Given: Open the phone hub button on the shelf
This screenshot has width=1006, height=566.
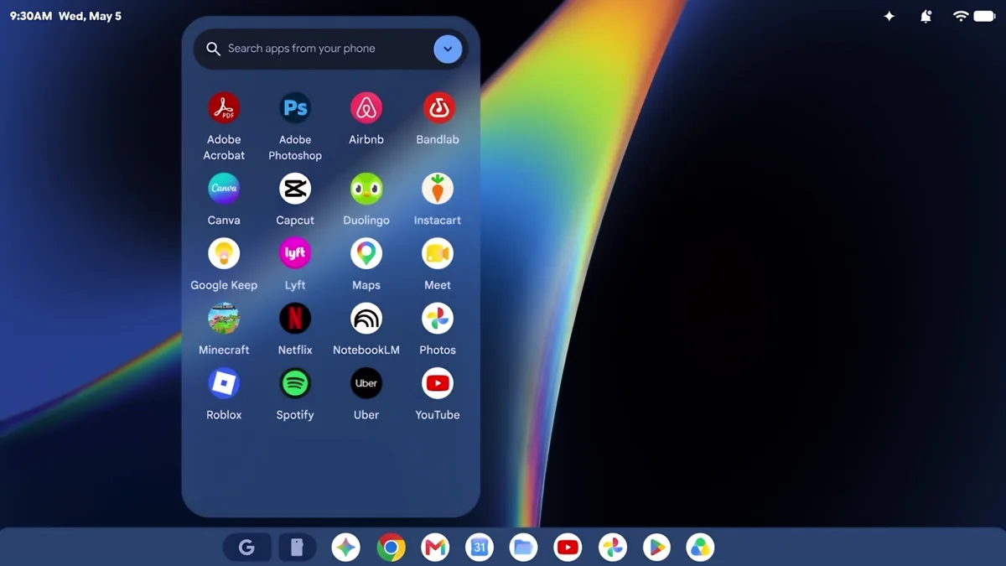Looking at the screenshot, I should 296,548.
